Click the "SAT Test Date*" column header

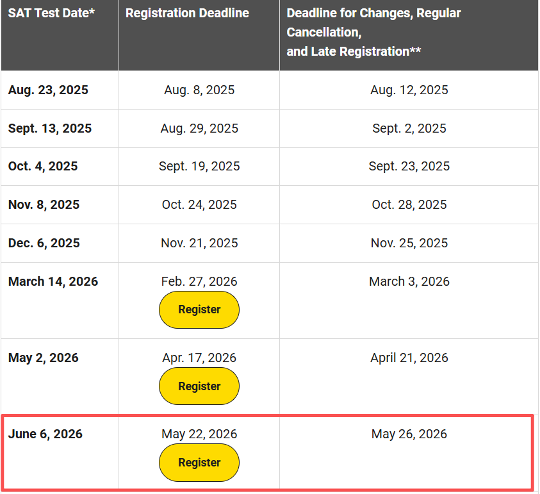pos(51,13)
